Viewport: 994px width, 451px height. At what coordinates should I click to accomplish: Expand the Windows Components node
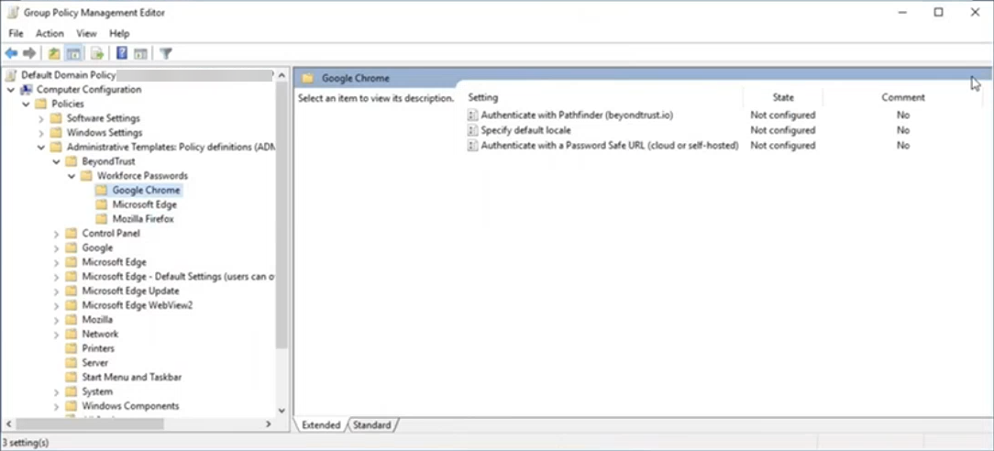(57, 407)
